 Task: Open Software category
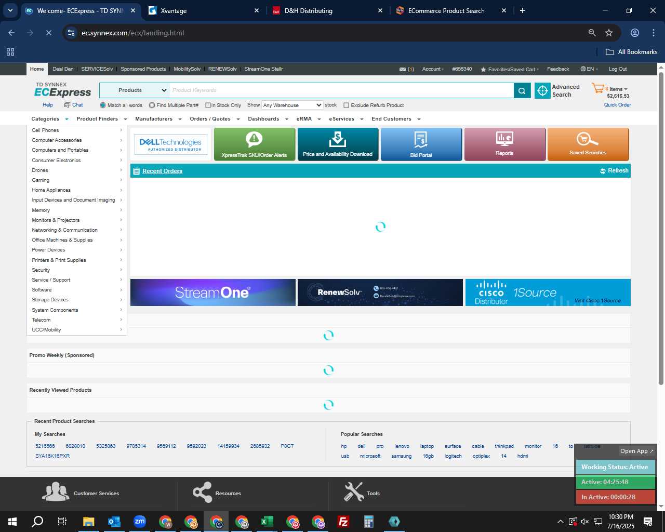(x=77, y=290)
